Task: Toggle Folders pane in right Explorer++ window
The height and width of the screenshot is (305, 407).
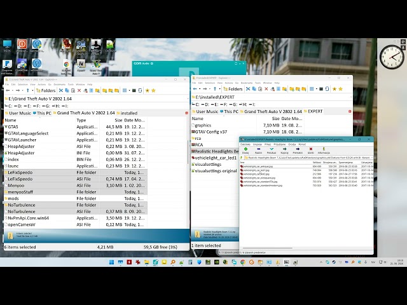Action: pyautogui.click(x=233, y=89)
